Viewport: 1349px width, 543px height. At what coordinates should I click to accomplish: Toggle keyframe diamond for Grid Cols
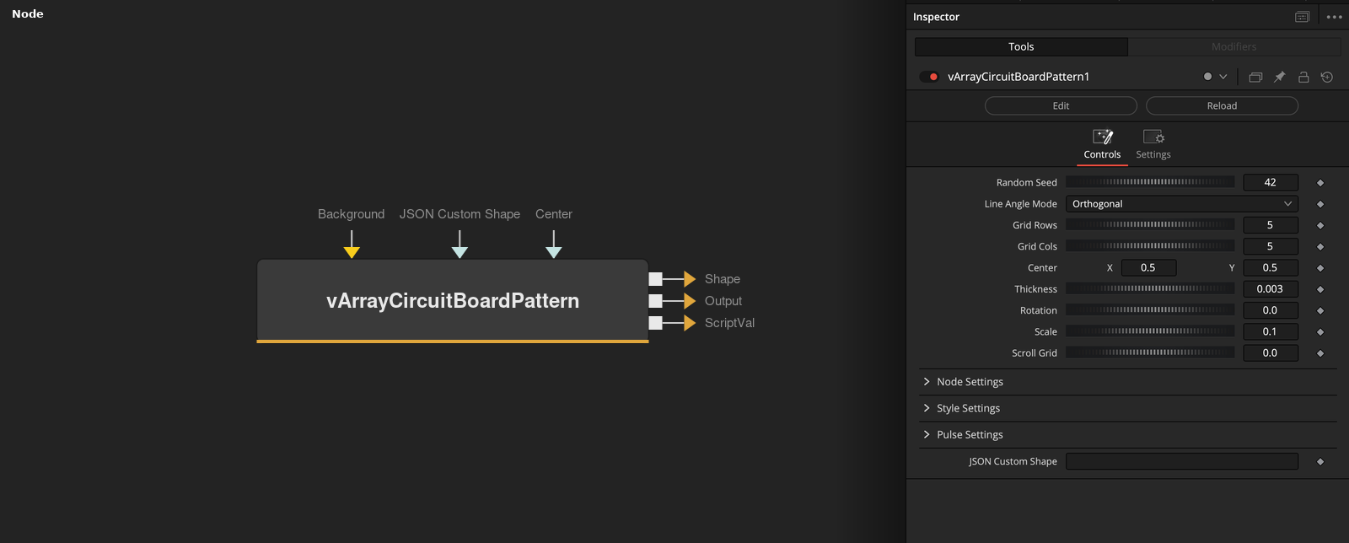click(x=1320, y=247)
